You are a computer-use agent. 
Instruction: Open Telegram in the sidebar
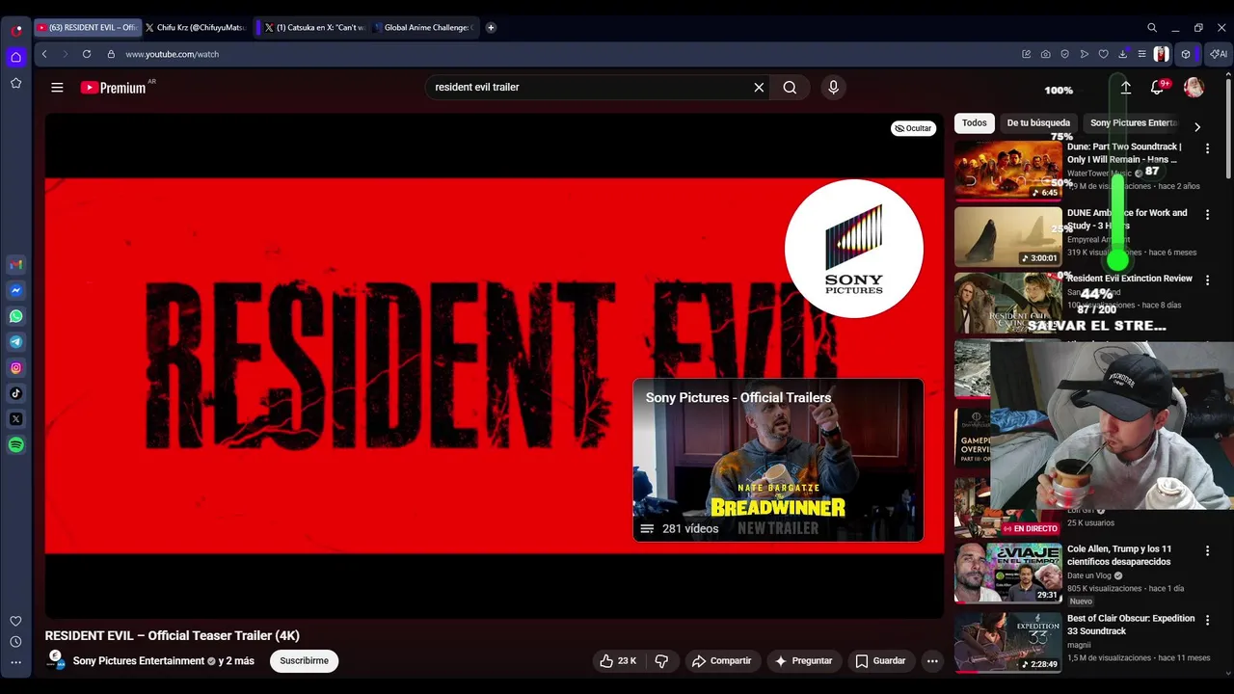tap(15, 341)
